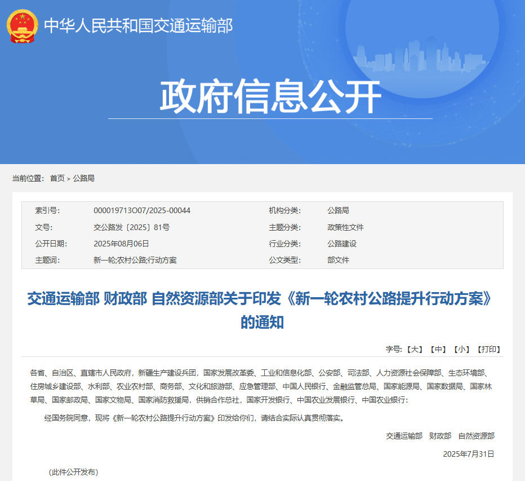This screenshot has width=525, height=481.
Task: Click the signing date 2025年7月31日
Action: click(468, 454)
